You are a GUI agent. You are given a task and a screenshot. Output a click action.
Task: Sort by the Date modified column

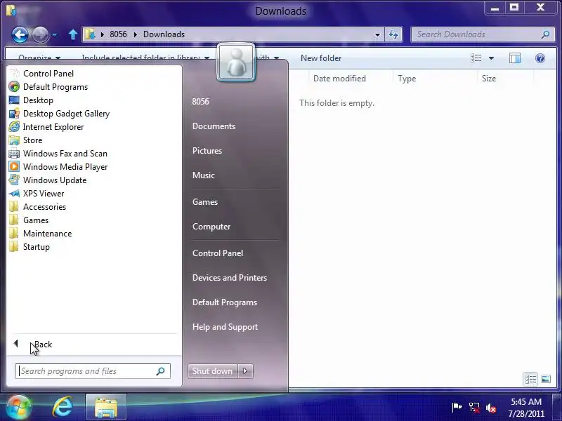pos(339,79)
